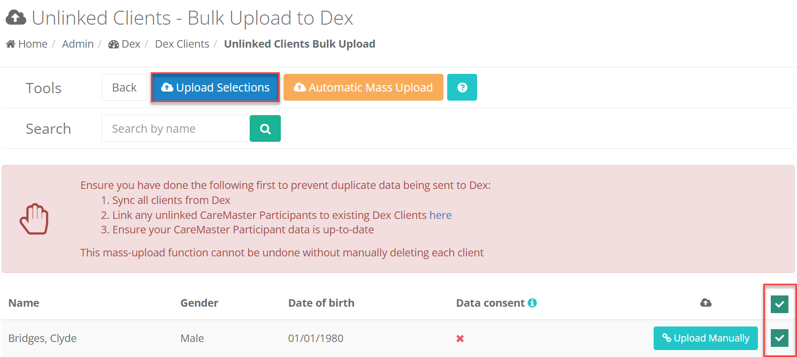The height and width of the screenshot is (357, 797).
Task: Click the cloud icon beside the page title
Action: [x=16, y=18]
